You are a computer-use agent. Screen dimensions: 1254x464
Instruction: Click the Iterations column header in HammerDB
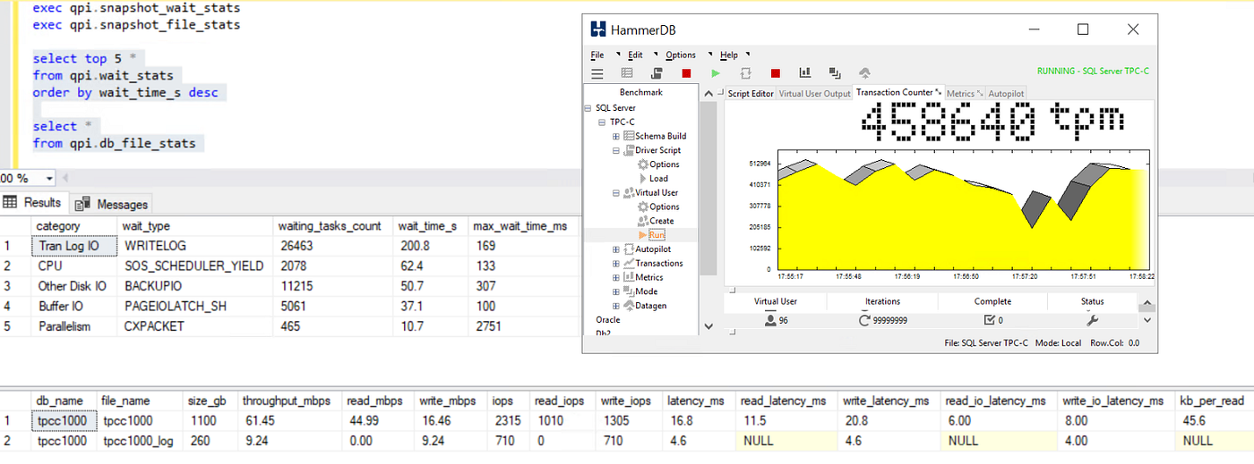pos(882,301)
